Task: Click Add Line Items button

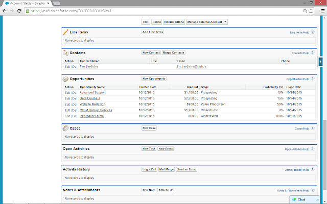Action: (153, 32)
